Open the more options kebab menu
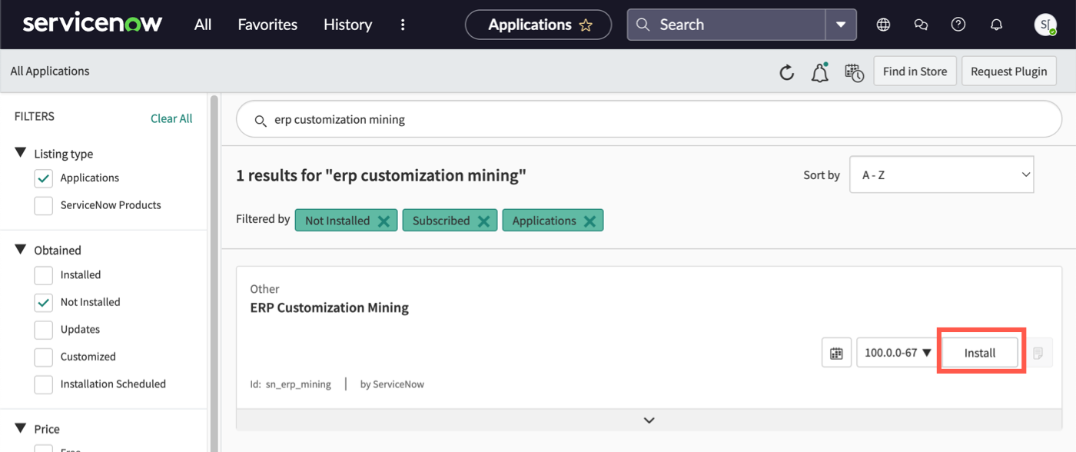The height and width of the screenshot is (452, 1076). pyautogui.click(x=403, y=25)
